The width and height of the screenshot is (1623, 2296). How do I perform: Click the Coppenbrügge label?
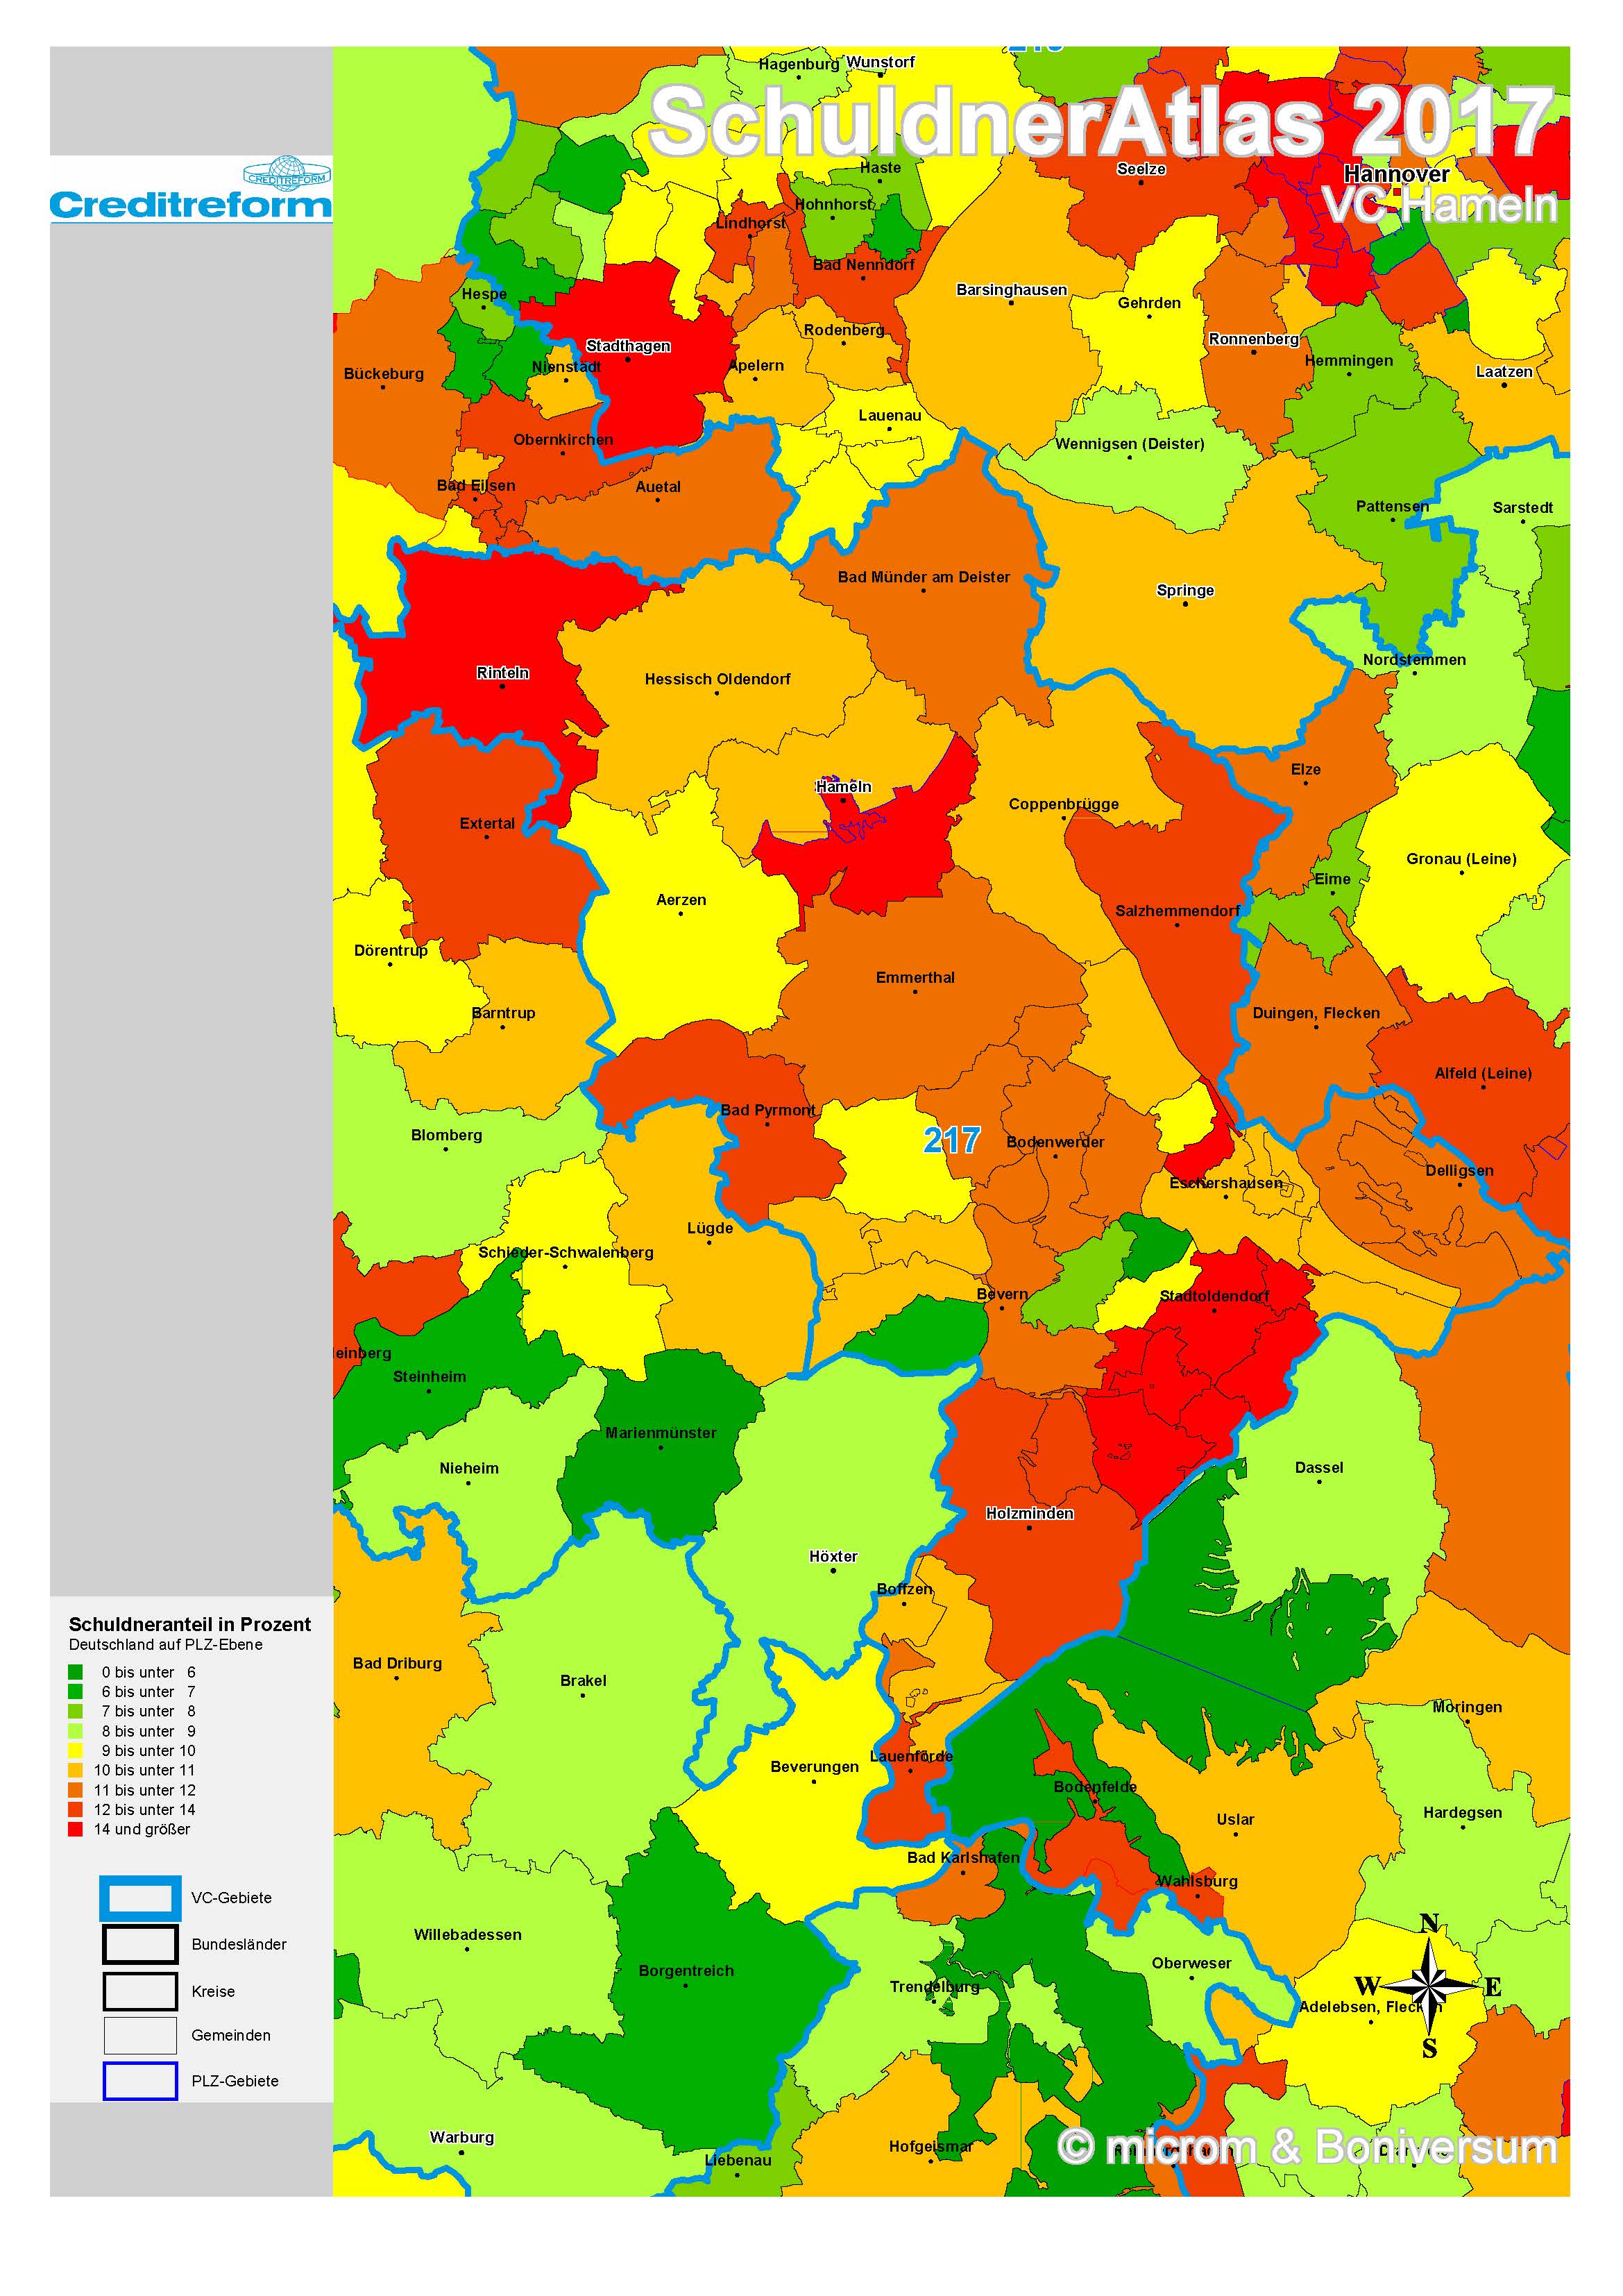[1064, 804]
